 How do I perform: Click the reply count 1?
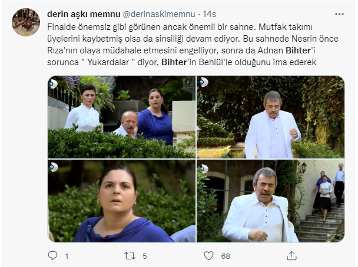67,256
